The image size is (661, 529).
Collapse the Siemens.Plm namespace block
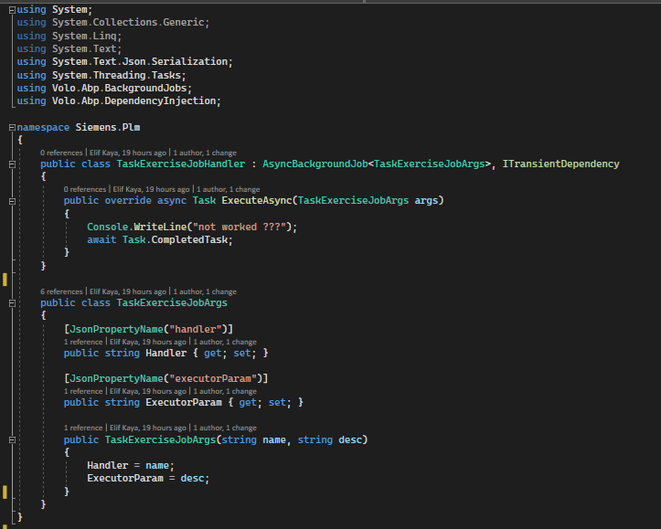(x=11, y=126)
